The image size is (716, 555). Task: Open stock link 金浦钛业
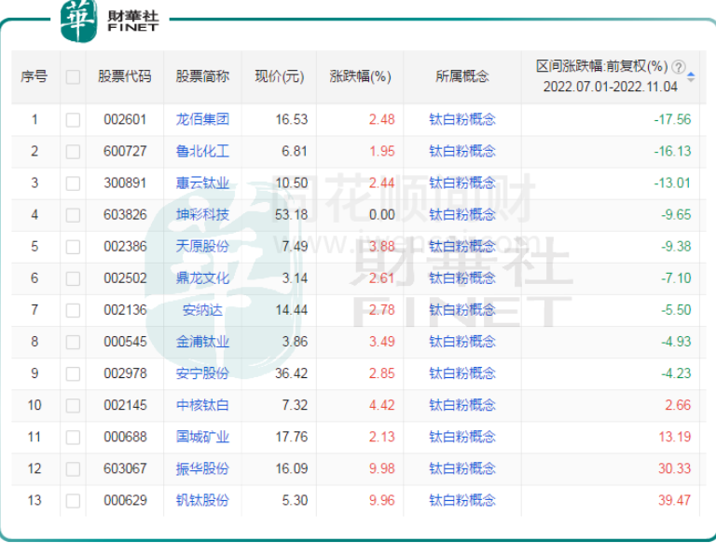click(x=202, y=342)
